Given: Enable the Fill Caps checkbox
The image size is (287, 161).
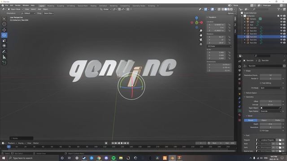Looking at the screenshot, I should click(x=261, y=131).
